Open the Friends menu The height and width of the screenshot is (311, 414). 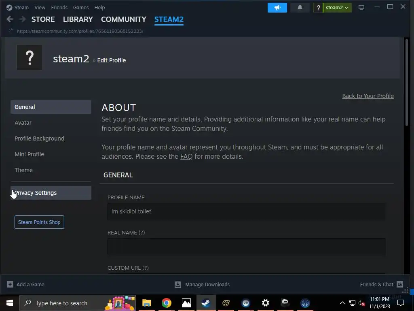[59, 7]
